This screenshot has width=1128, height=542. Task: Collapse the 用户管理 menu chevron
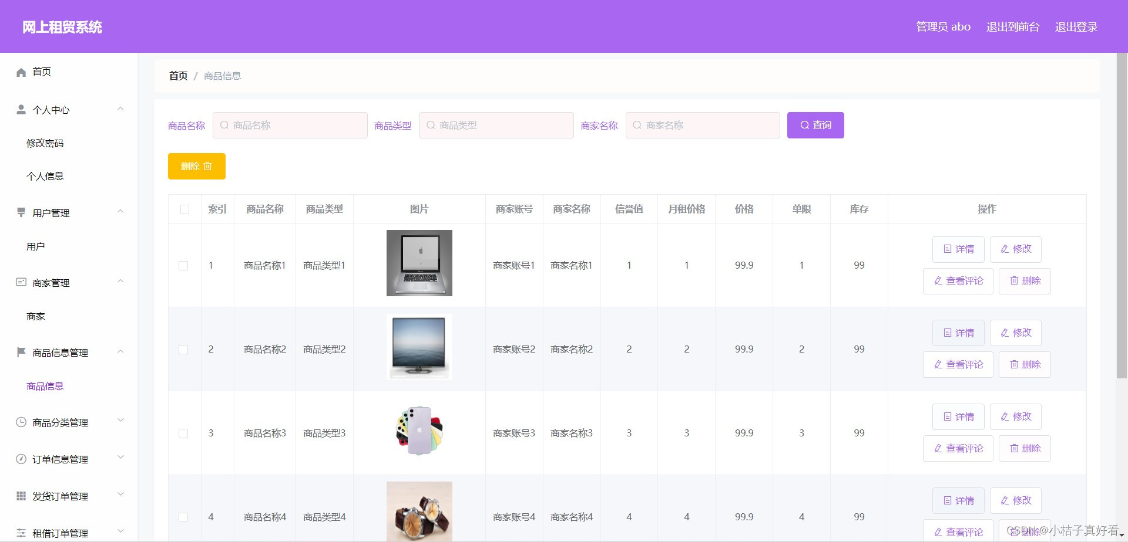tap(120, 211)
